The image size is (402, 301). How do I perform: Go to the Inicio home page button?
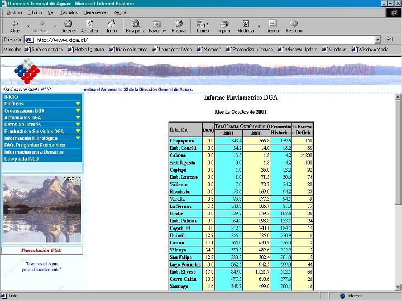click(x=112, y=26)
